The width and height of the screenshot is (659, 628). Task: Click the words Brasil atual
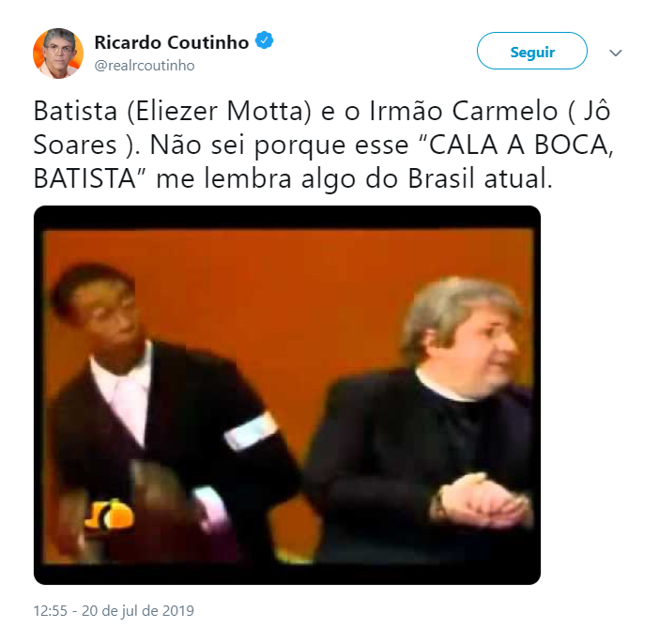480,179
